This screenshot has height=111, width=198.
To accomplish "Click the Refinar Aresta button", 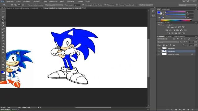I will click(x=146, y=5).
